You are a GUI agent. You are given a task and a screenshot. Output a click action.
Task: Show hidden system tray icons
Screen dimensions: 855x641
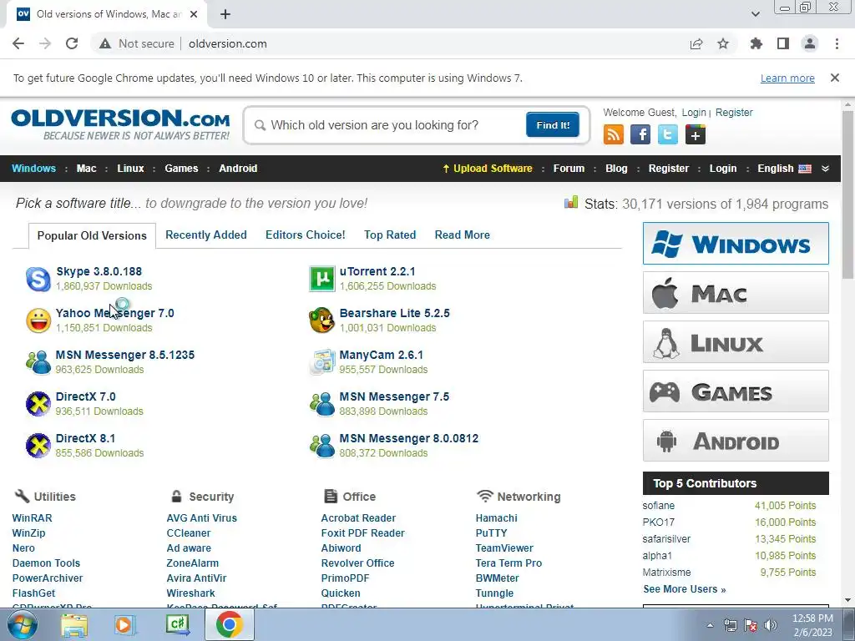[710, 625]
